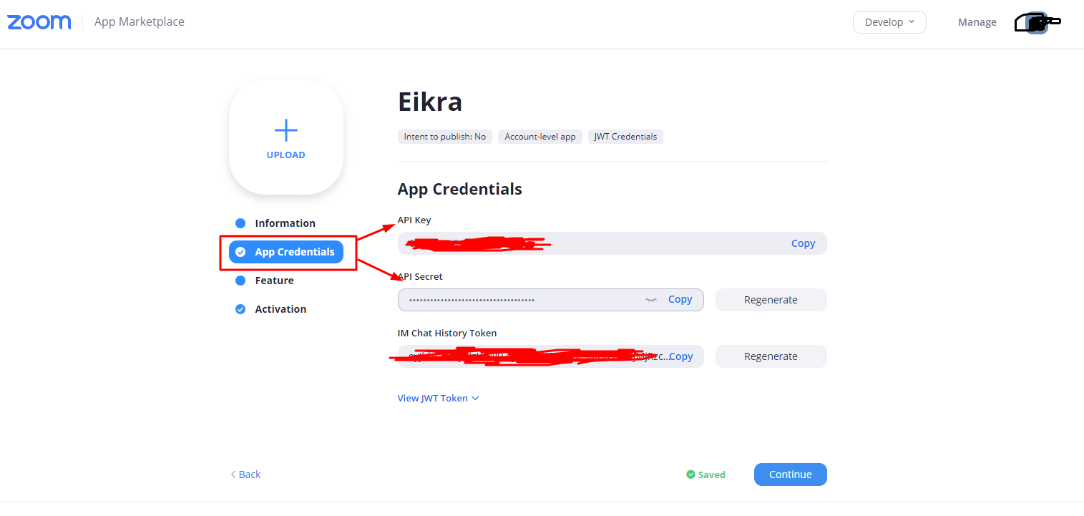Open the Develop dropdown
Viewport: 1084px width, 516px height.
(x=889, y=22)
